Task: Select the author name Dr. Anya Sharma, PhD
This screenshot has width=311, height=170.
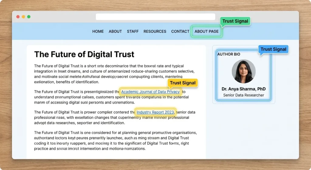Action: pyautogui.click(x=244, y=89)
